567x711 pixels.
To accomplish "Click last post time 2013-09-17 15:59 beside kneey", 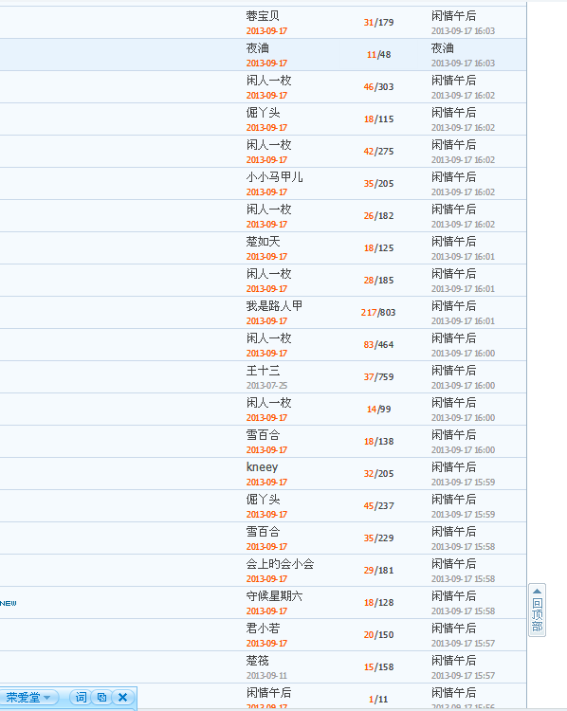I will coord(463,482).
